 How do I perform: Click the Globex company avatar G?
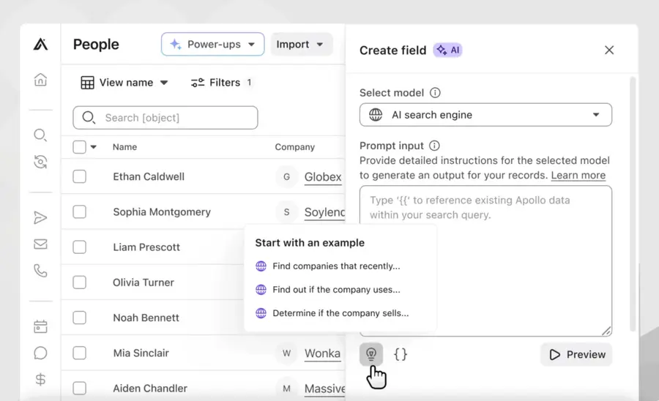[x=286, y=177]
